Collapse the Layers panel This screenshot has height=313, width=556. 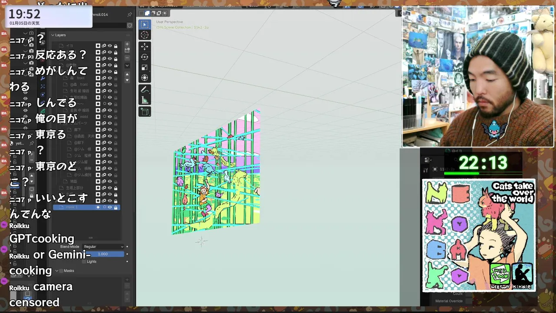tap(53, 35)
